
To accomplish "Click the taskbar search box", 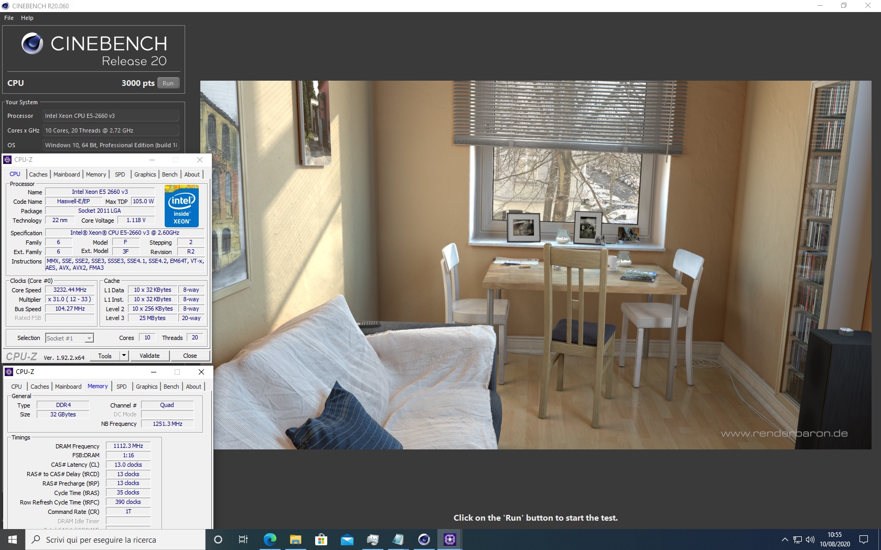I will [115, 540].
